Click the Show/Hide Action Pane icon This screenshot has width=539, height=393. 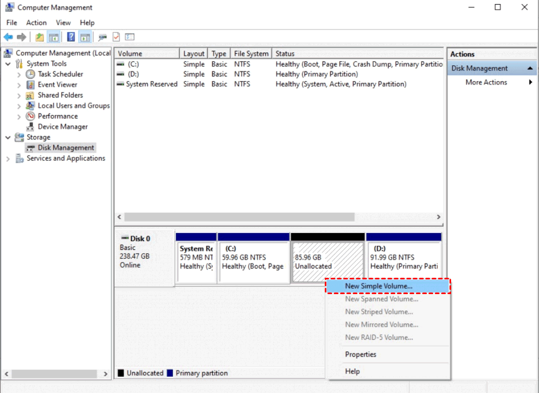tap(84, 37)
